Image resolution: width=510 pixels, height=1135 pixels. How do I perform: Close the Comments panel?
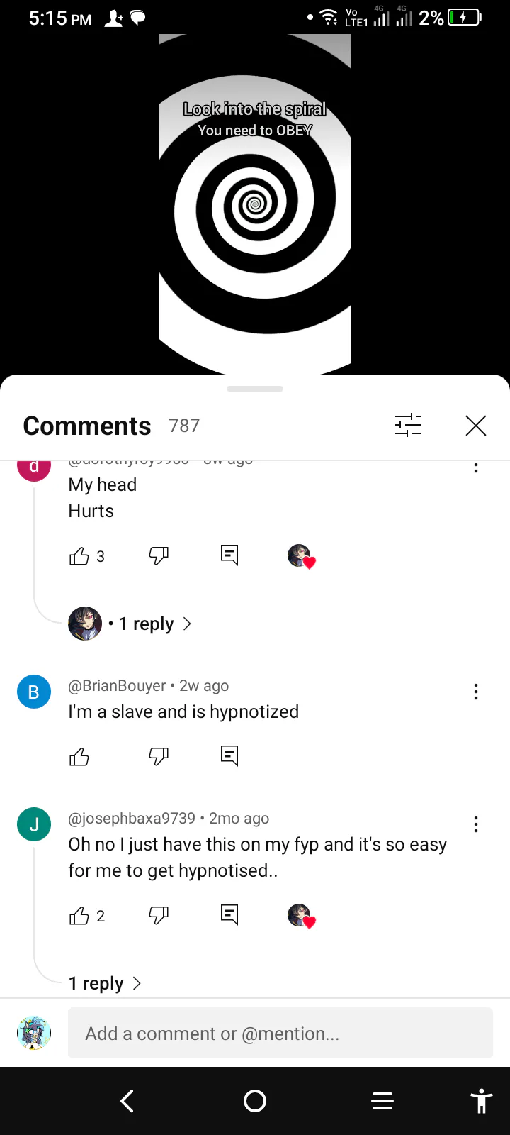click(476, 426)
